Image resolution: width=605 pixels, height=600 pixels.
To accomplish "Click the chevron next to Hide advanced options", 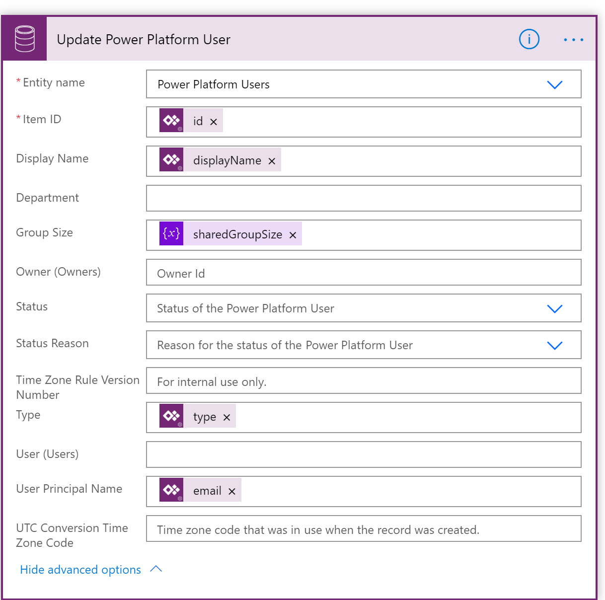I will (156, 569).
